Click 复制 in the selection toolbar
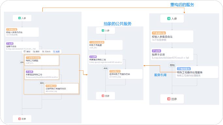This screenshot has width=223, height=125. point(27,51)
